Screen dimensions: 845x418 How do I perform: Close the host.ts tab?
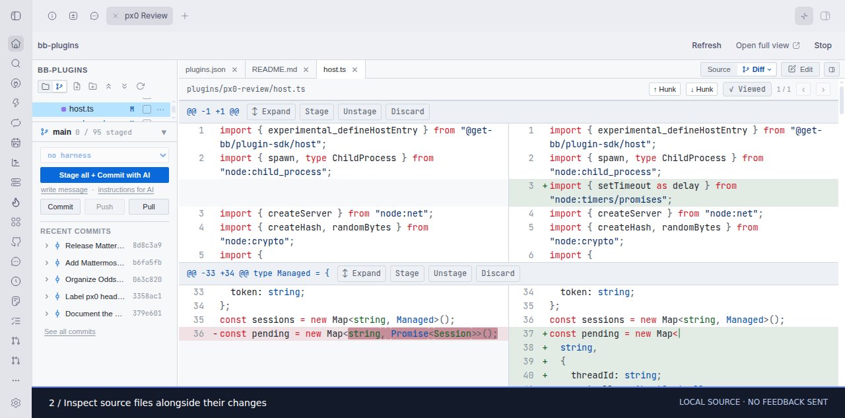[355, 69]
